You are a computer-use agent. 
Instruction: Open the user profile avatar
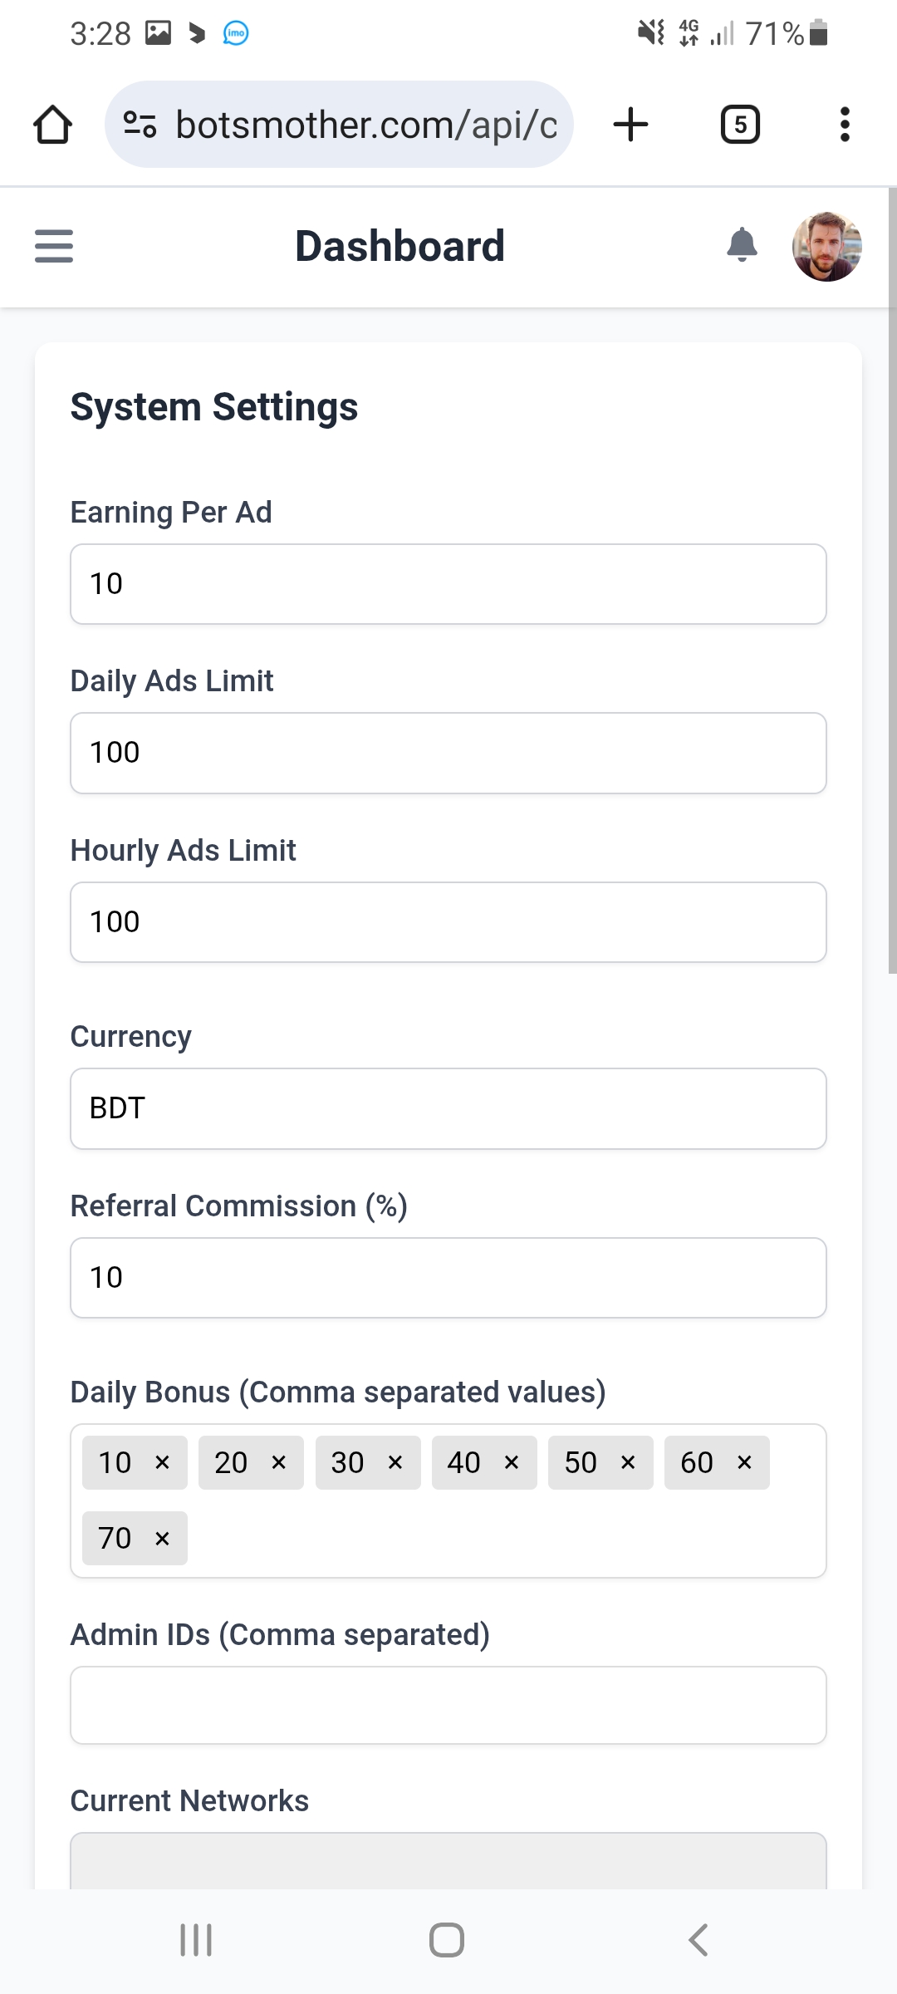coord(826,246)
